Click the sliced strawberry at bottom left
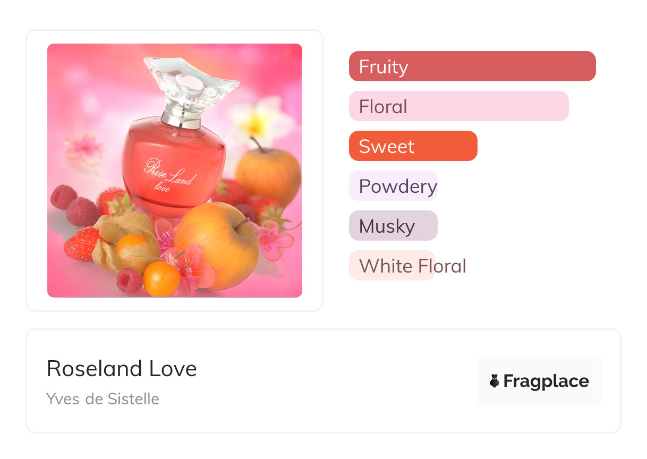 pyautogui.click(x=82, y=244)
